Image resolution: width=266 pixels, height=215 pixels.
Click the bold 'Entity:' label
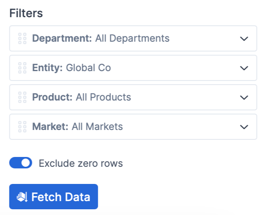[47, 68]
